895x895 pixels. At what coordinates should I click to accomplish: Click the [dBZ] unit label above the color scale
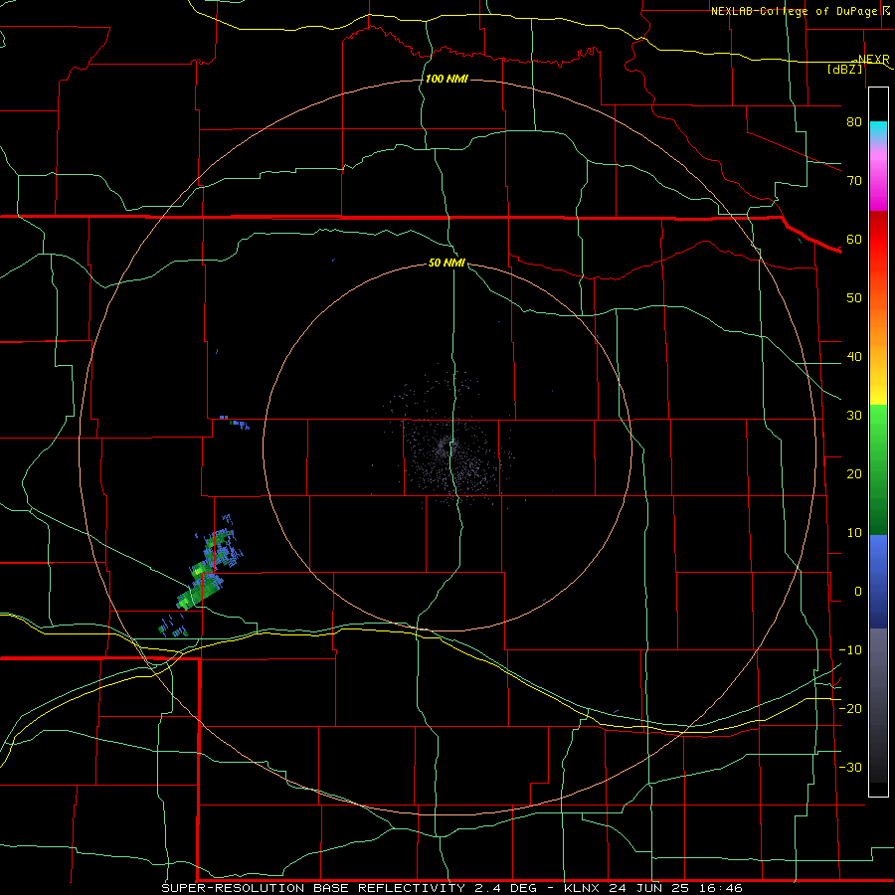click(x=844, y=70)
